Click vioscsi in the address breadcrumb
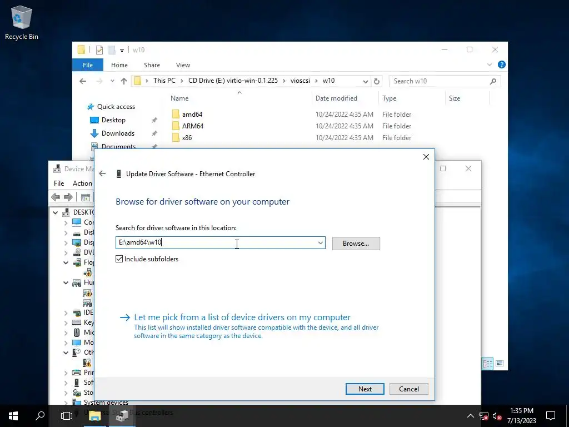 300,81
